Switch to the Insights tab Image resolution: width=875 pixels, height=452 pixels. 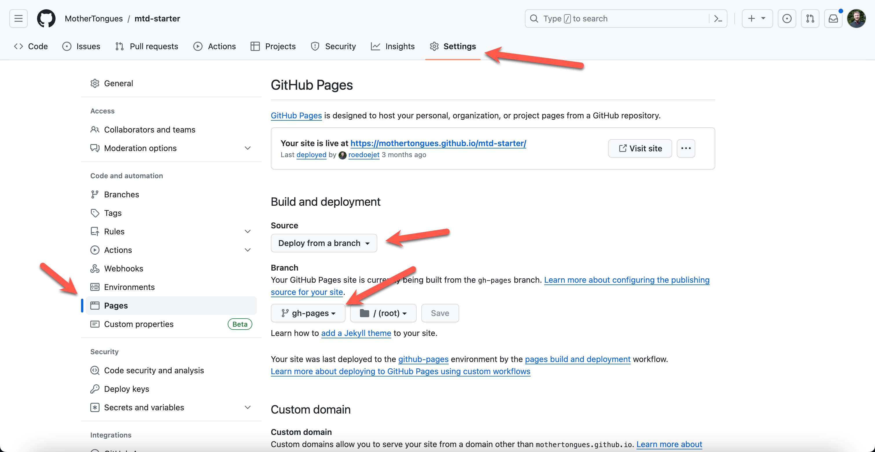point(392,46)
